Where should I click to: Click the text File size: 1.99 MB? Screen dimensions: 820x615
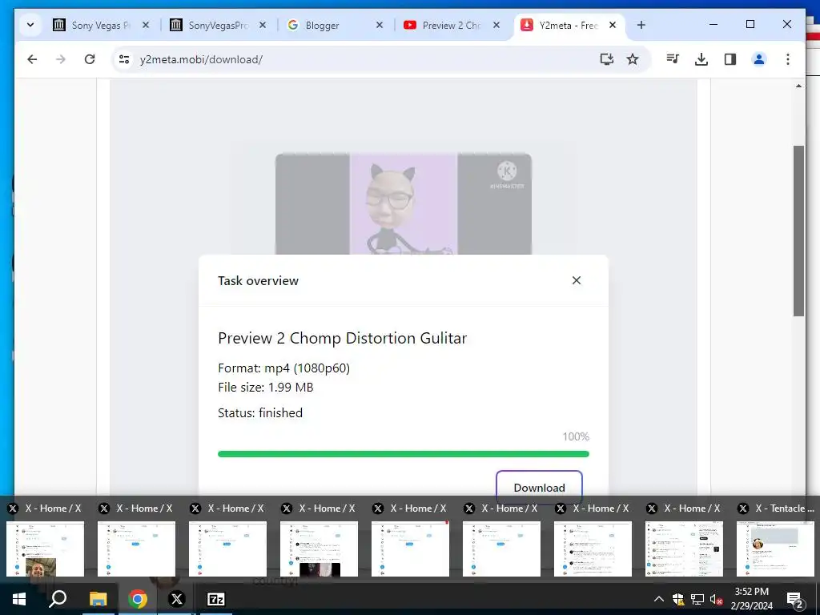(x=266, y=387)
